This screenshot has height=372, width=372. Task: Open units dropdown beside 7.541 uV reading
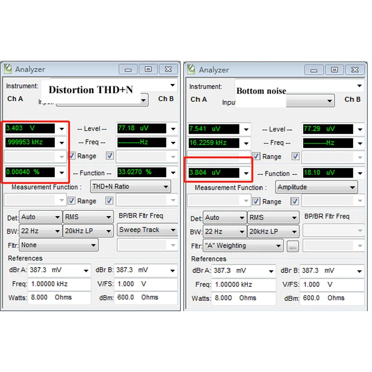pyautogui.click(x=246, y=129)
